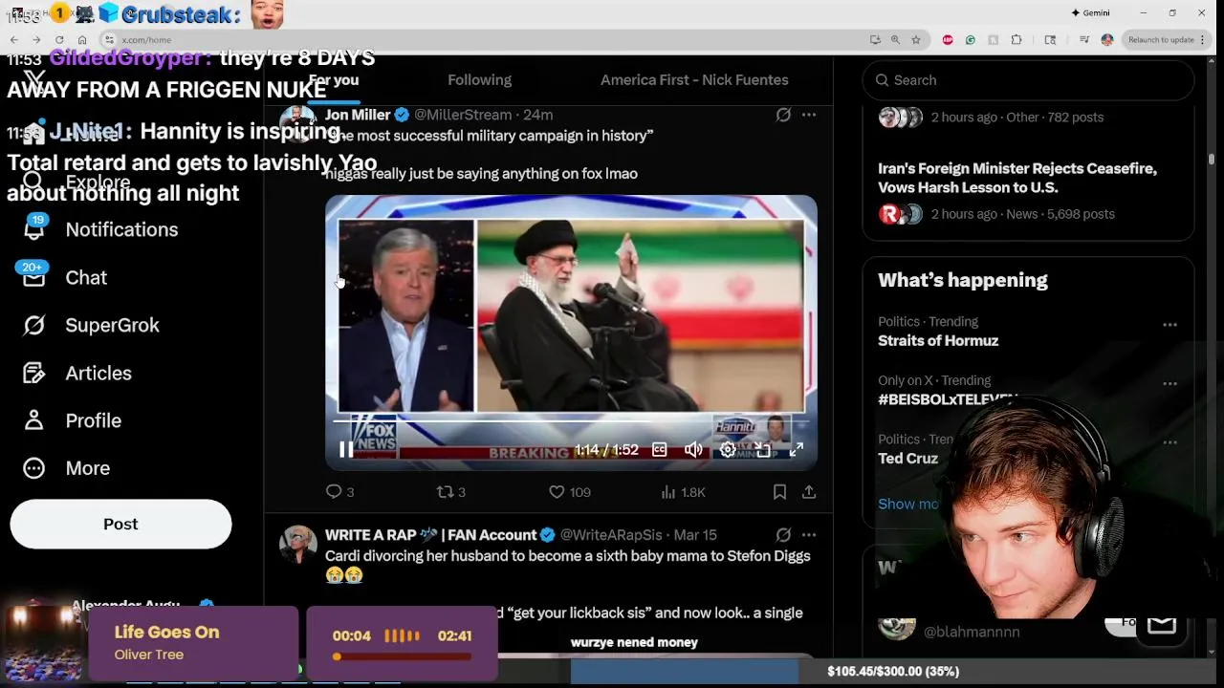Open More options in the sidebar
This screenshot has height=688, width=1224.
pyautogui.click(x=67, y=468)
